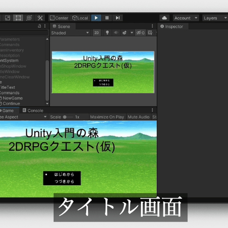The height and width of the screenshot is (228, 228).
Task: Select the Scale tool in toolbar
Action: point(7,18)
